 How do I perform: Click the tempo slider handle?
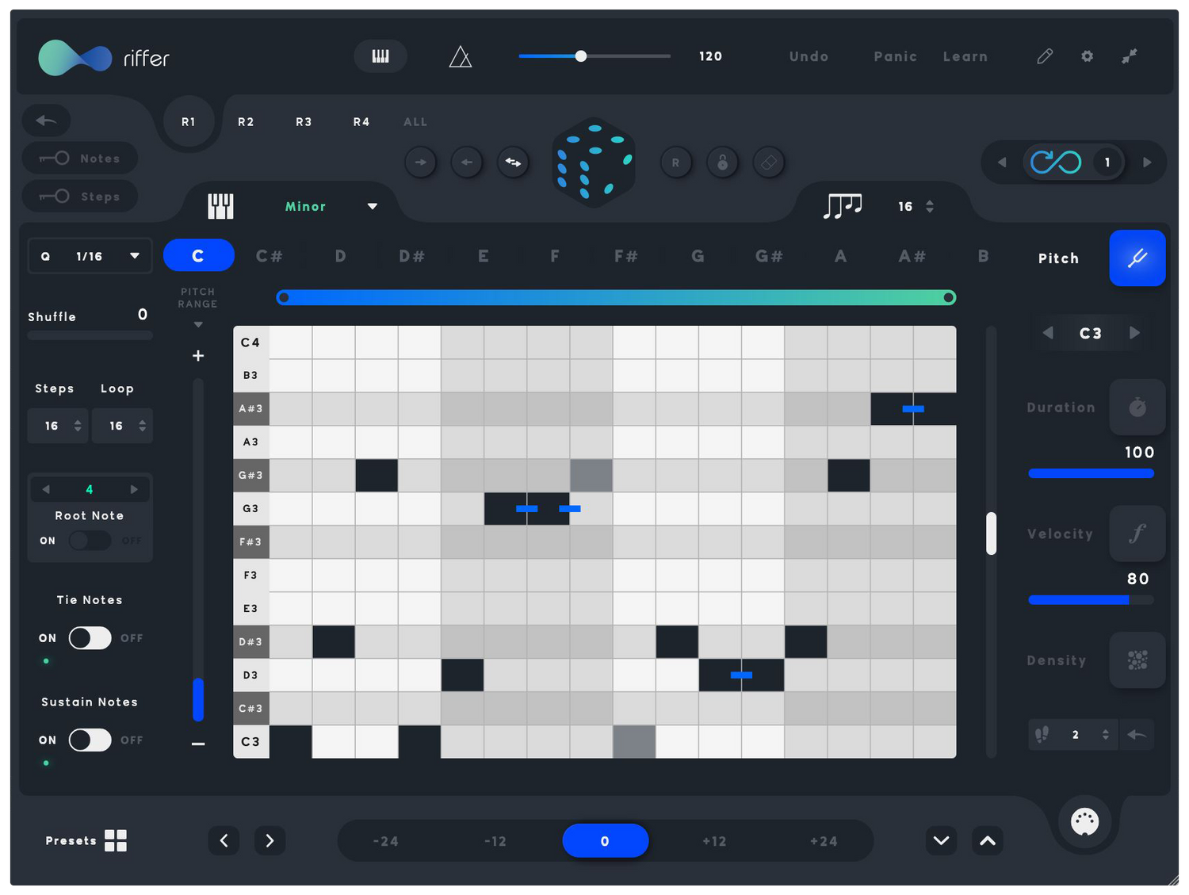point(581,56)
